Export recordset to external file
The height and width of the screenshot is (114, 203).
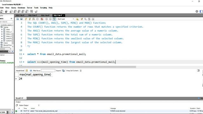(x=63, y=71)
